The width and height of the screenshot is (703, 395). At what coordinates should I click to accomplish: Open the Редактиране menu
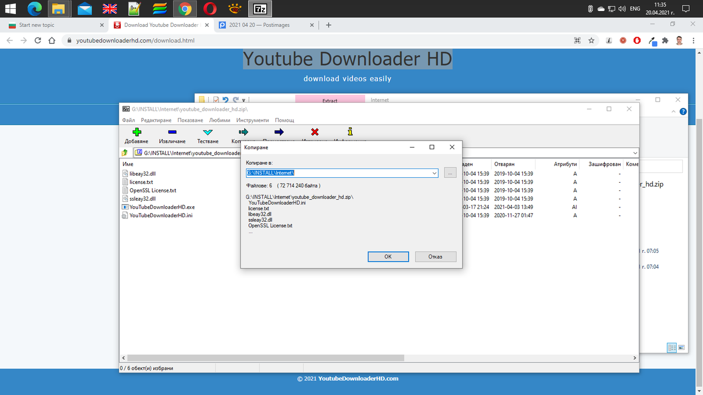coord(156,120)
